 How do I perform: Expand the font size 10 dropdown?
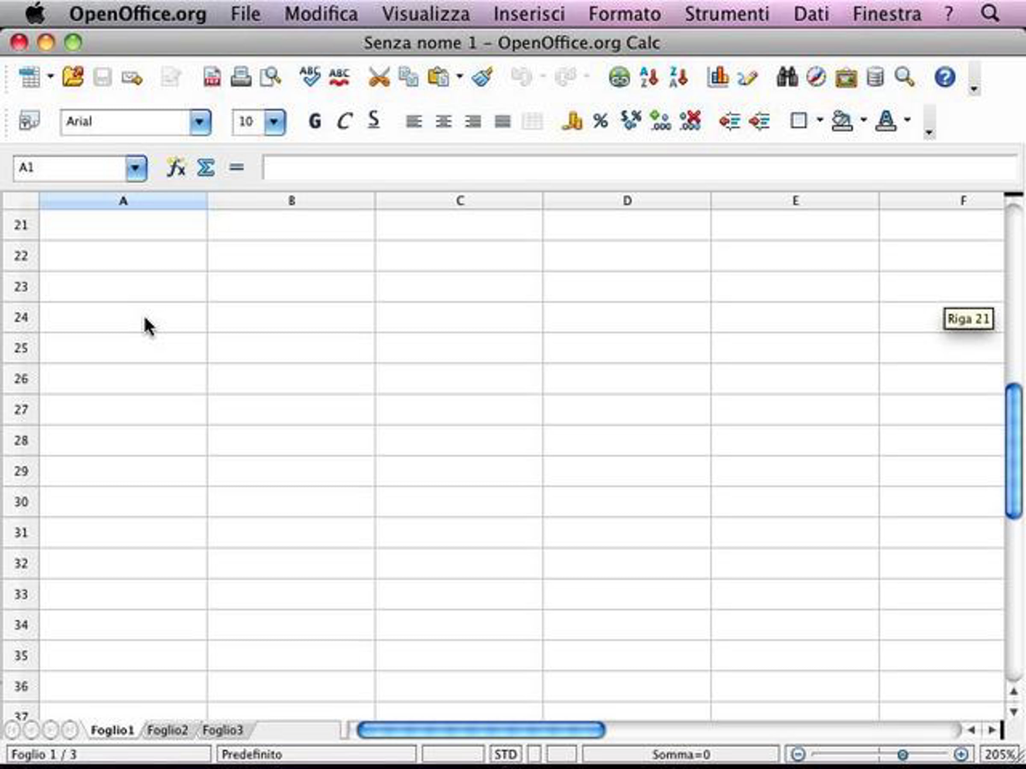tap(274, 122)
